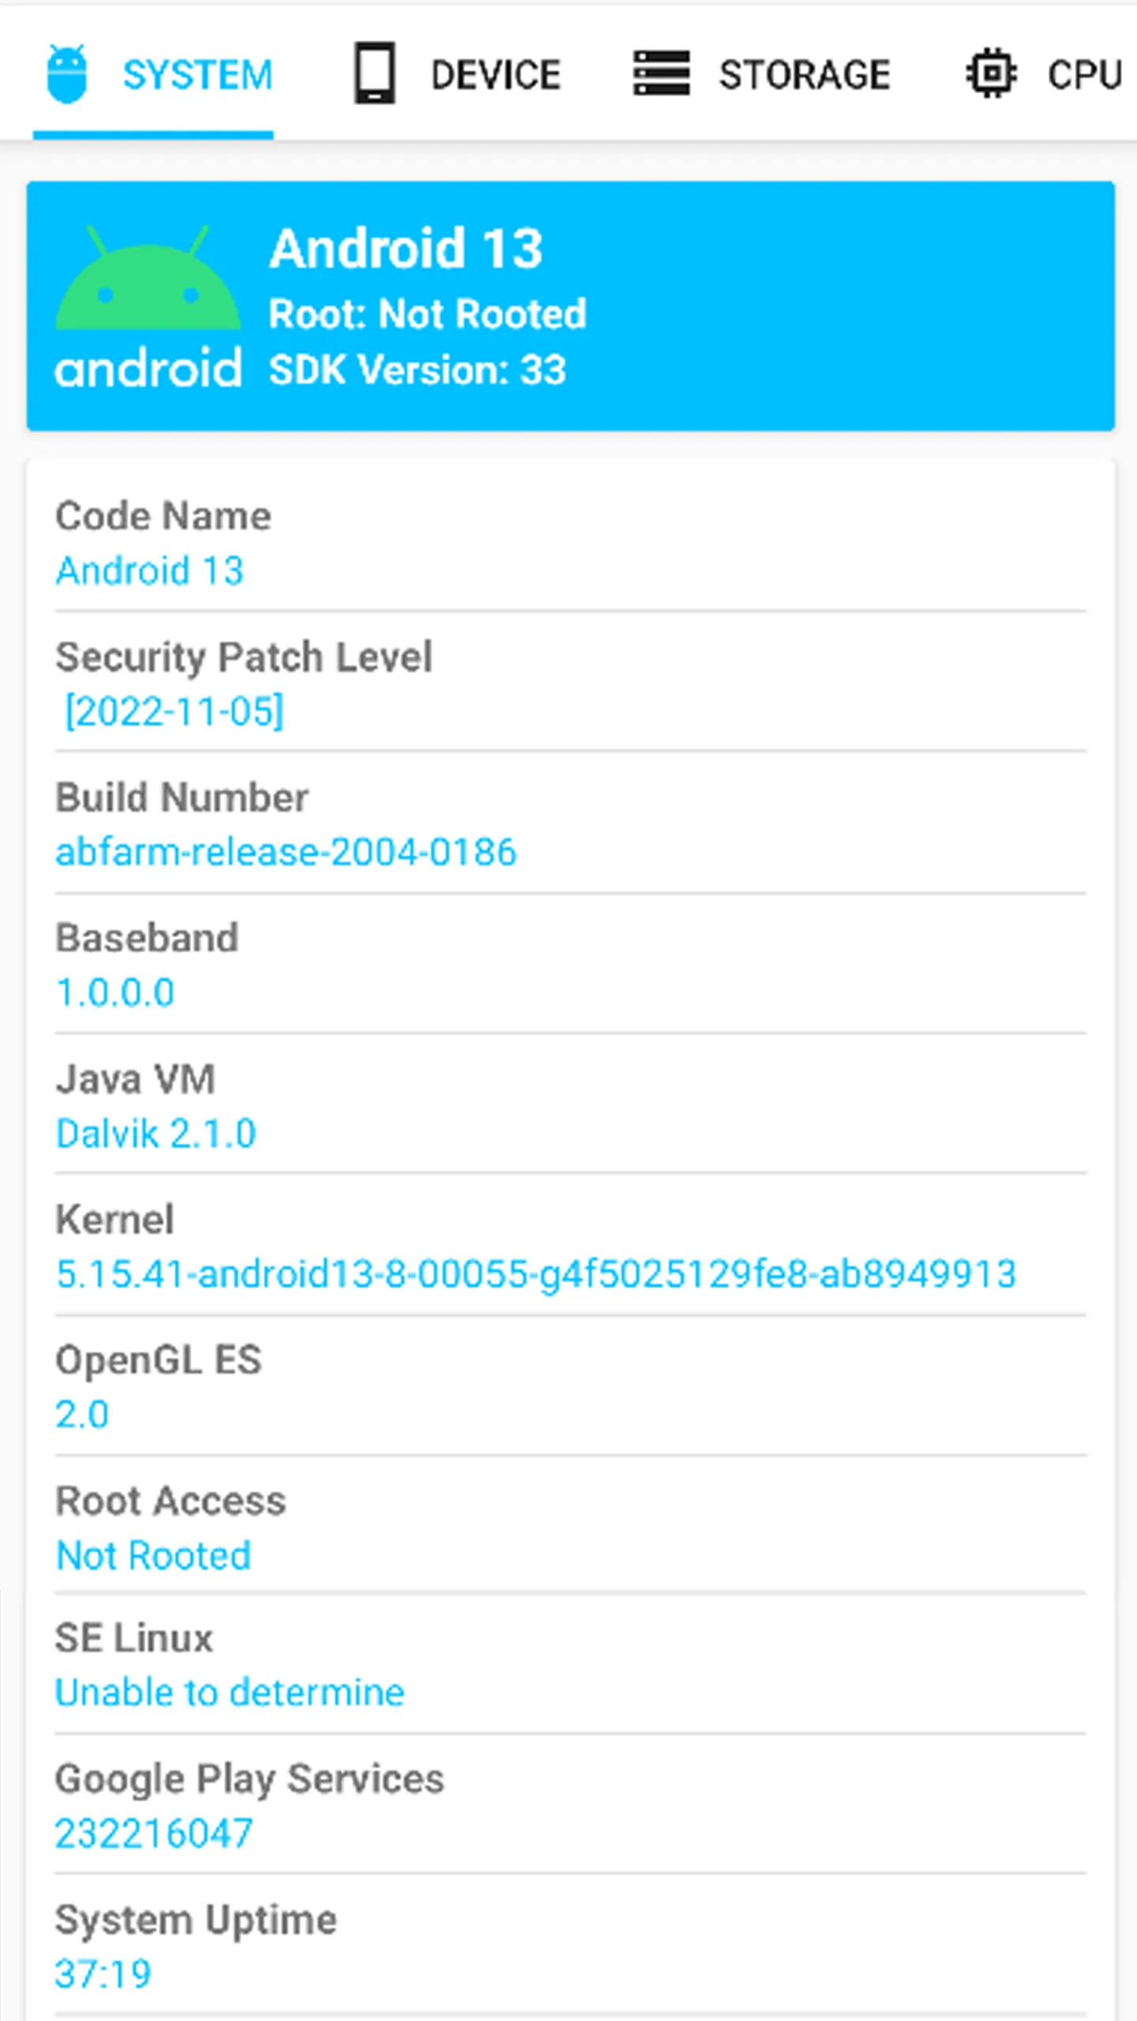Tap the Google Play Services value 232216047

153,1833
